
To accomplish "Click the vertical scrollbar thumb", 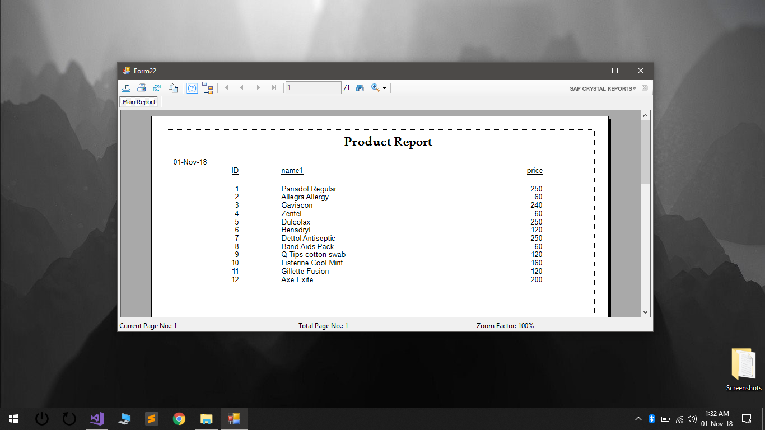I will click(645, 152).
